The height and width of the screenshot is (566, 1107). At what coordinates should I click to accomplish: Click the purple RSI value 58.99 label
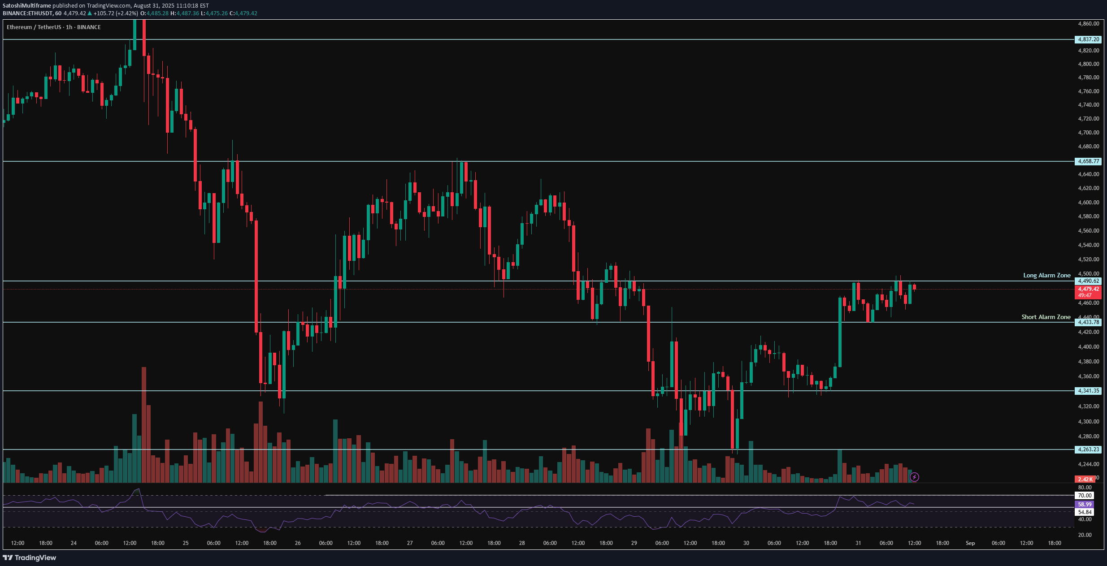click(x=1085, y=505)
